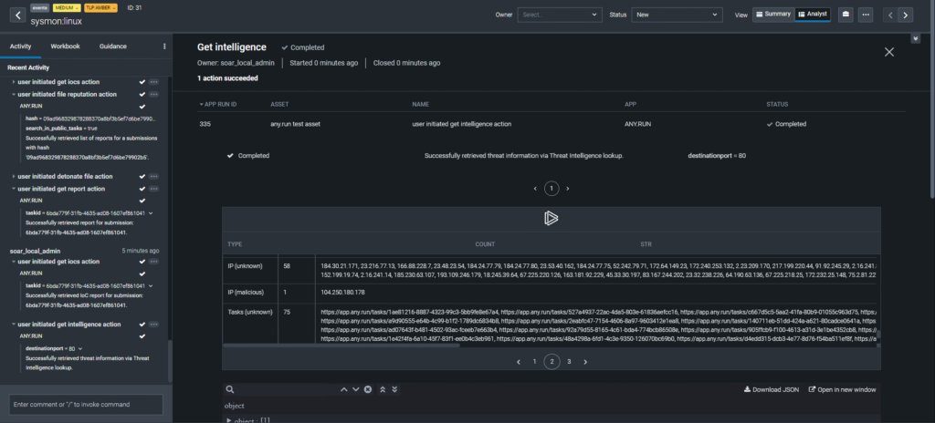The image size is (935, 423).
Task: Open the more options ellipsis in top toolbar
Action: pyautogui.click(x=865, y=15)
